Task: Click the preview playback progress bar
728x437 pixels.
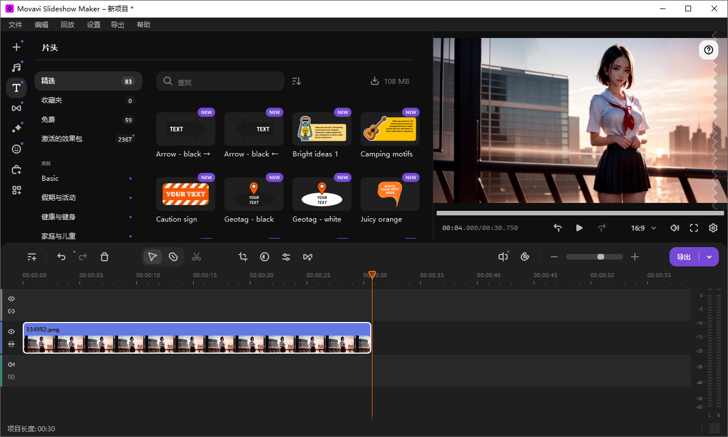Action: tap(580, 213)
